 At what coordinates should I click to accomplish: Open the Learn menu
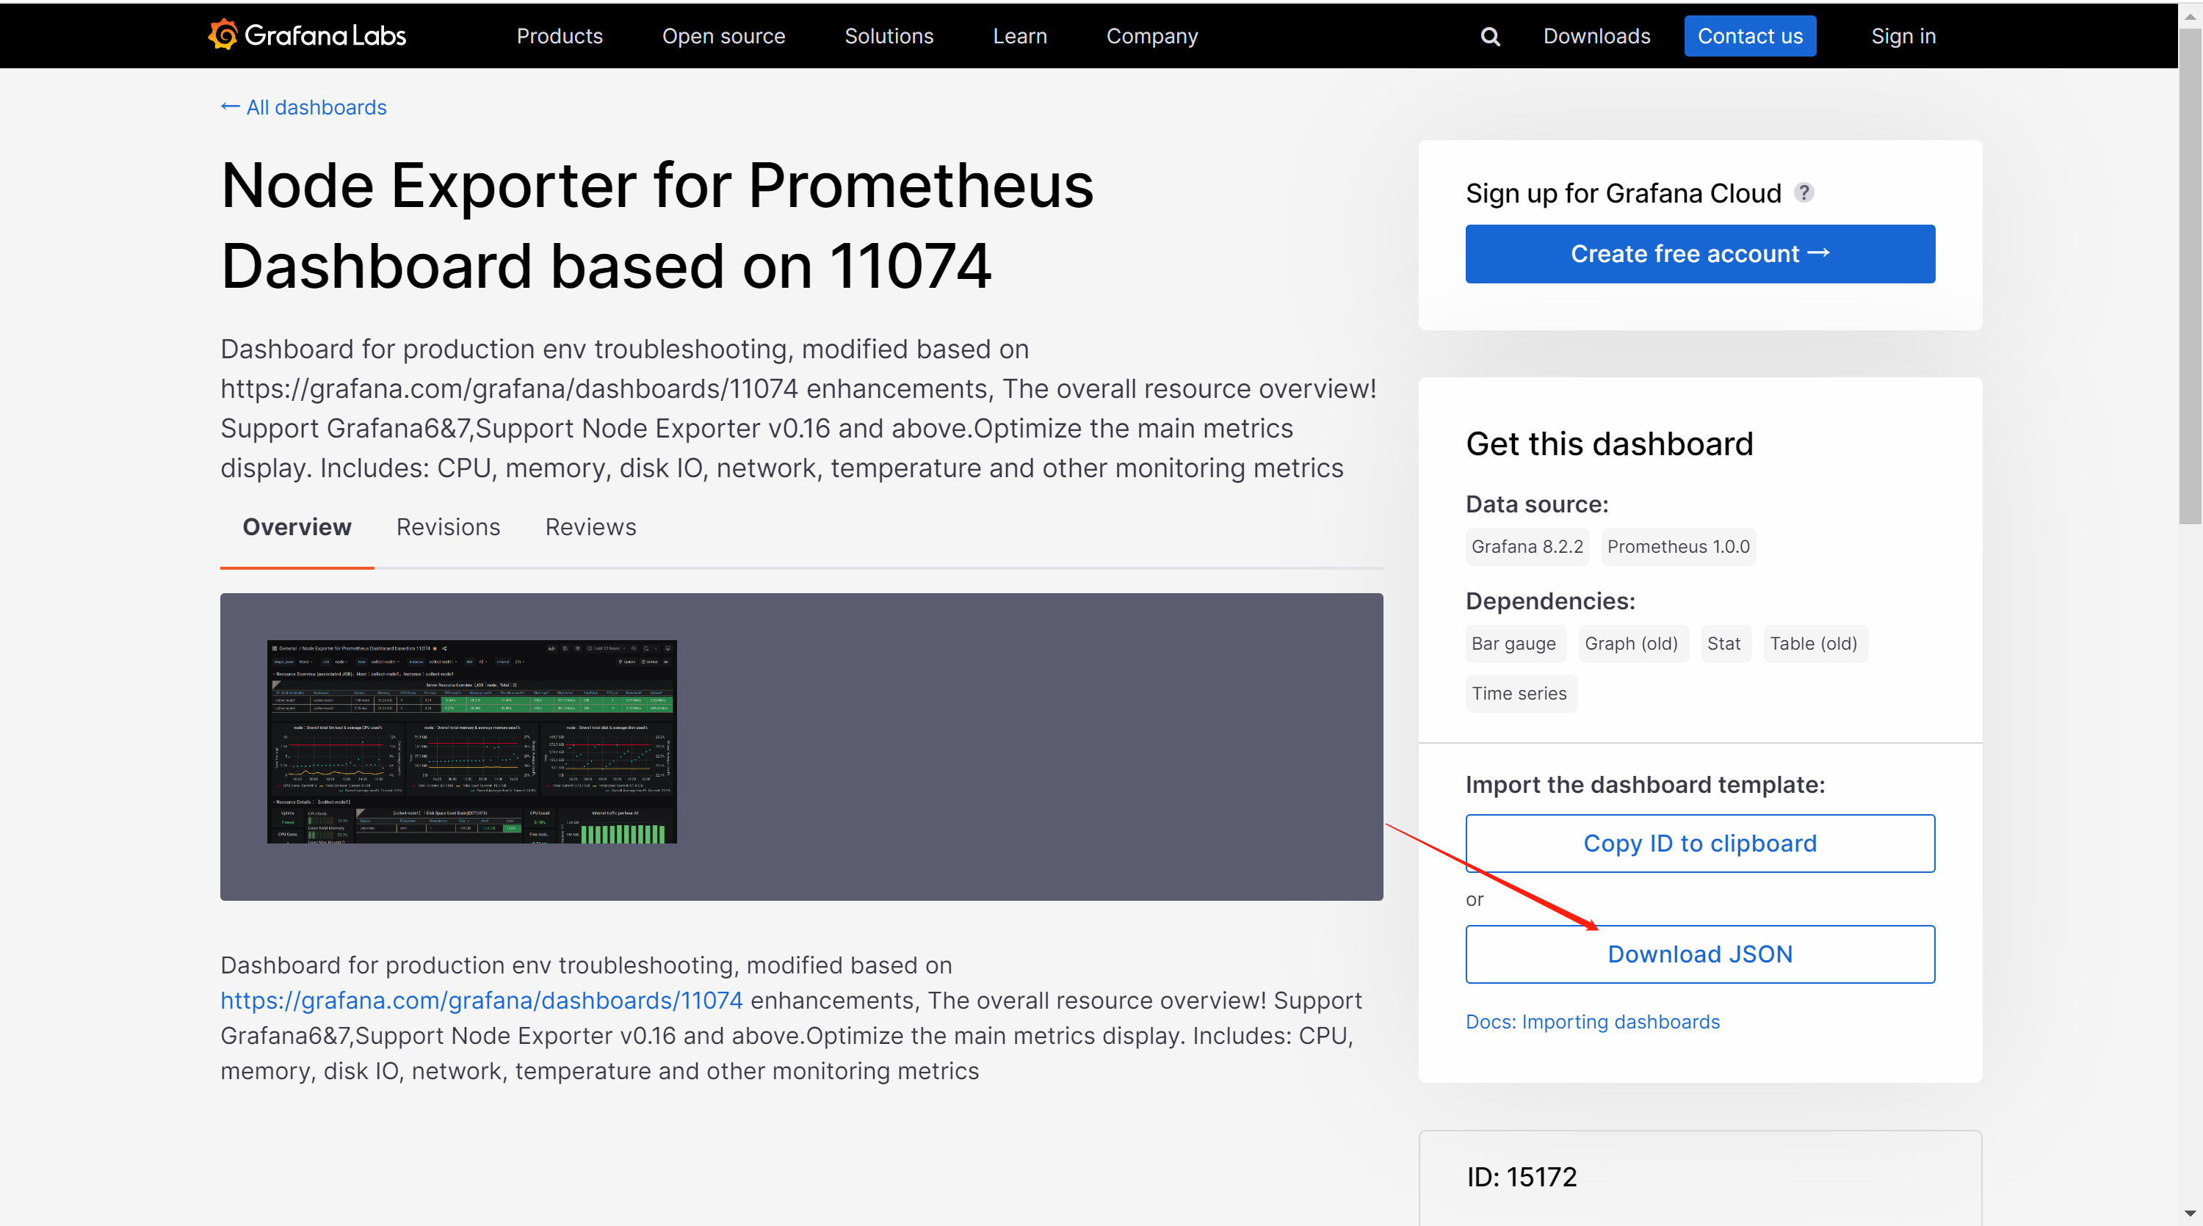point(1019,36)
